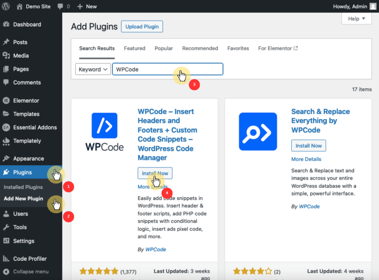The height and width of the screenshot is (280, 379).
Task: Click the Posts pin icon
Action: point(6,42)
